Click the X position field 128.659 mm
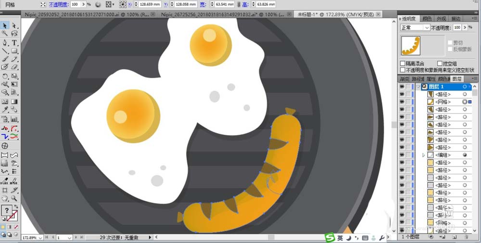Screen dimensions: 481x243 pyautogui.click(x=150, y=4)
